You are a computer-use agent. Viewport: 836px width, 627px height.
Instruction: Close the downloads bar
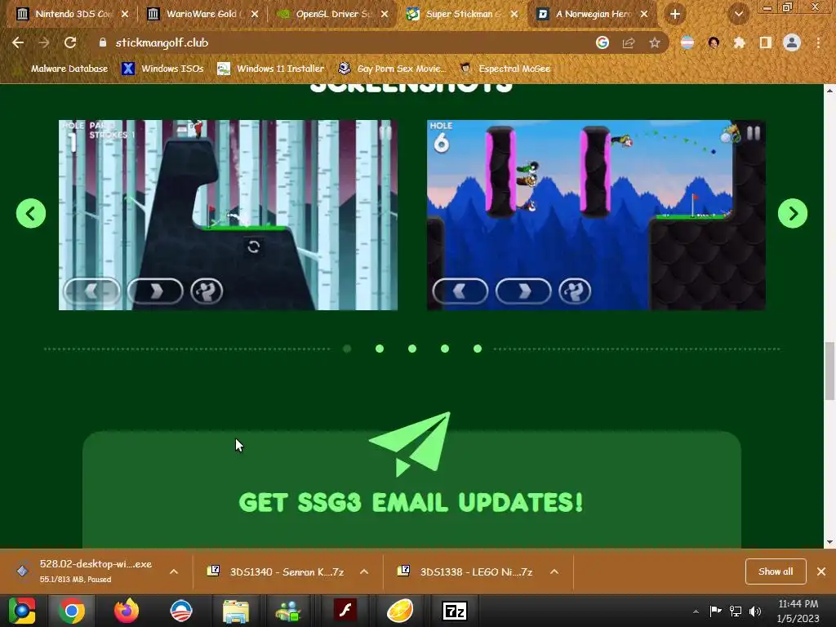pyautogui.click(x=821, y=571)
